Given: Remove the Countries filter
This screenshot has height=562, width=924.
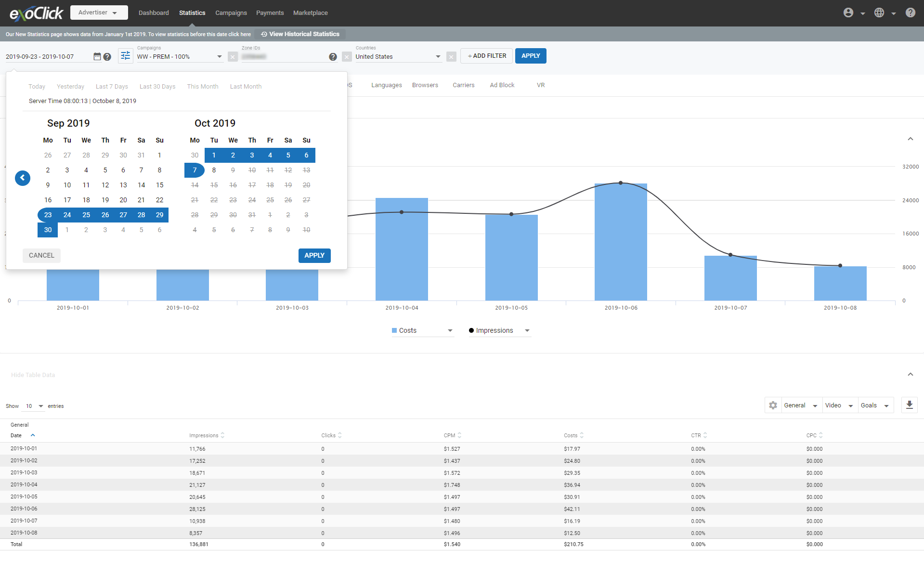Looking at the screenshot, I should tap(451, 57).
